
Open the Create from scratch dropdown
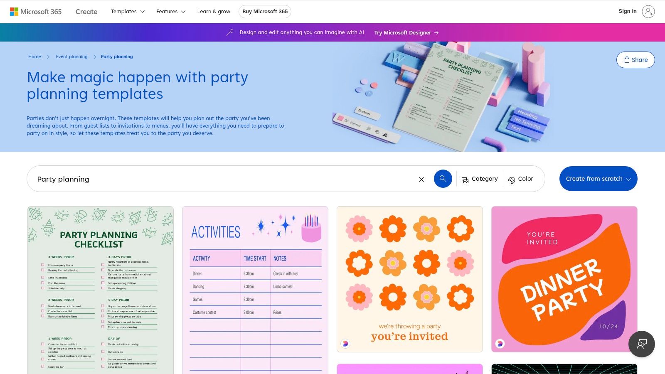tap(598, 179)
